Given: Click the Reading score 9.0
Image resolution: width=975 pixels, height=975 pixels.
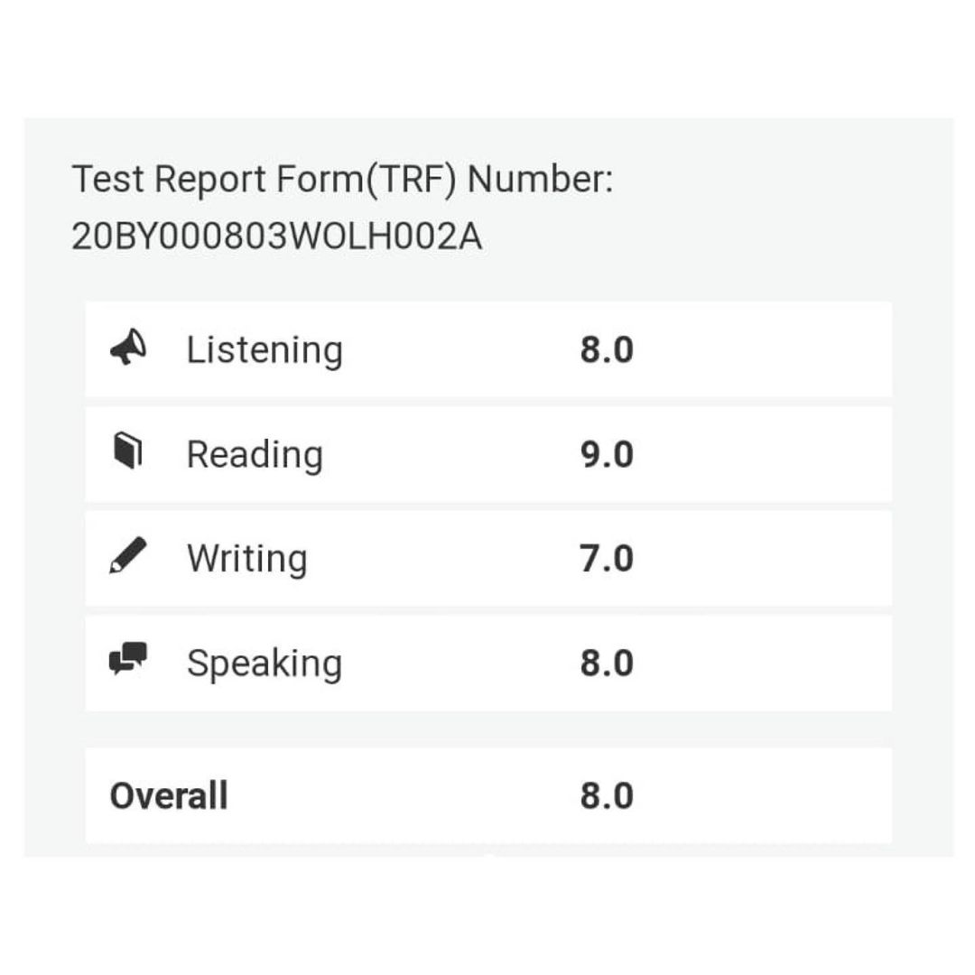Looking at the screenshot, I should coord(607,452).
